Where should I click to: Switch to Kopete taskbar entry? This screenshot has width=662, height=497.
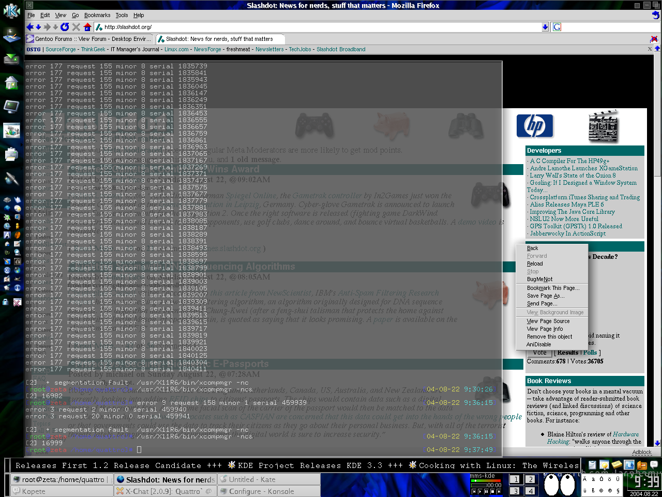tap(62, 491)
